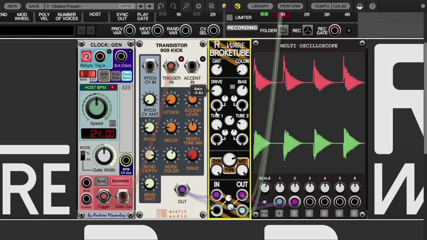Click the oscilloscope SCALE knob
427x240 pixels.
pyautogui.click(x=265, y=188)
